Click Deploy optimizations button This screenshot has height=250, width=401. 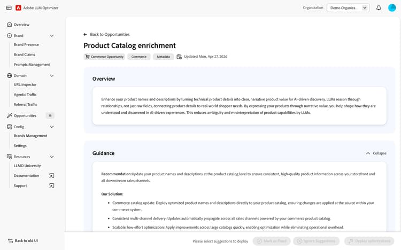(369, 241)
